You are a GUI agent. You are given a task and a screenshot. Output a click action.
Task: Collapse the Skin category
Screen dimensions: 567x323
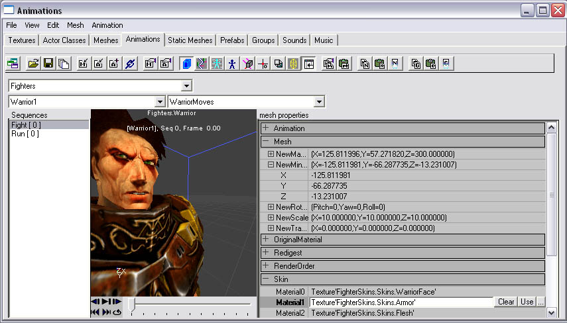[x=266, y=279]
